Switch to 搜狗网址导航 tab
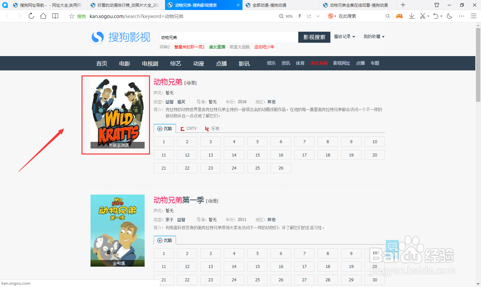 [48, 5]
